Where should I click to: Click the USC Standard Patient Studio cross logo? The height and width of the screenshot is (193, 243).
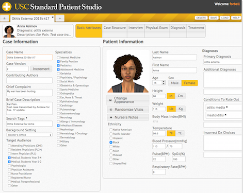click(7, 7)
